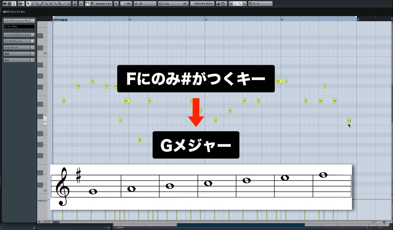
Task: Toggle Solo Editor S button
Action: 9,4
